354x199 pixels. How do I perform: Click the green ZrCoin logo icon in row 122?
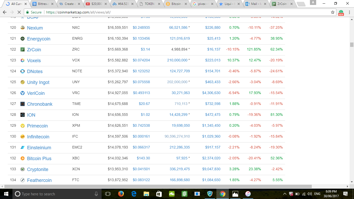click(23, 49)
